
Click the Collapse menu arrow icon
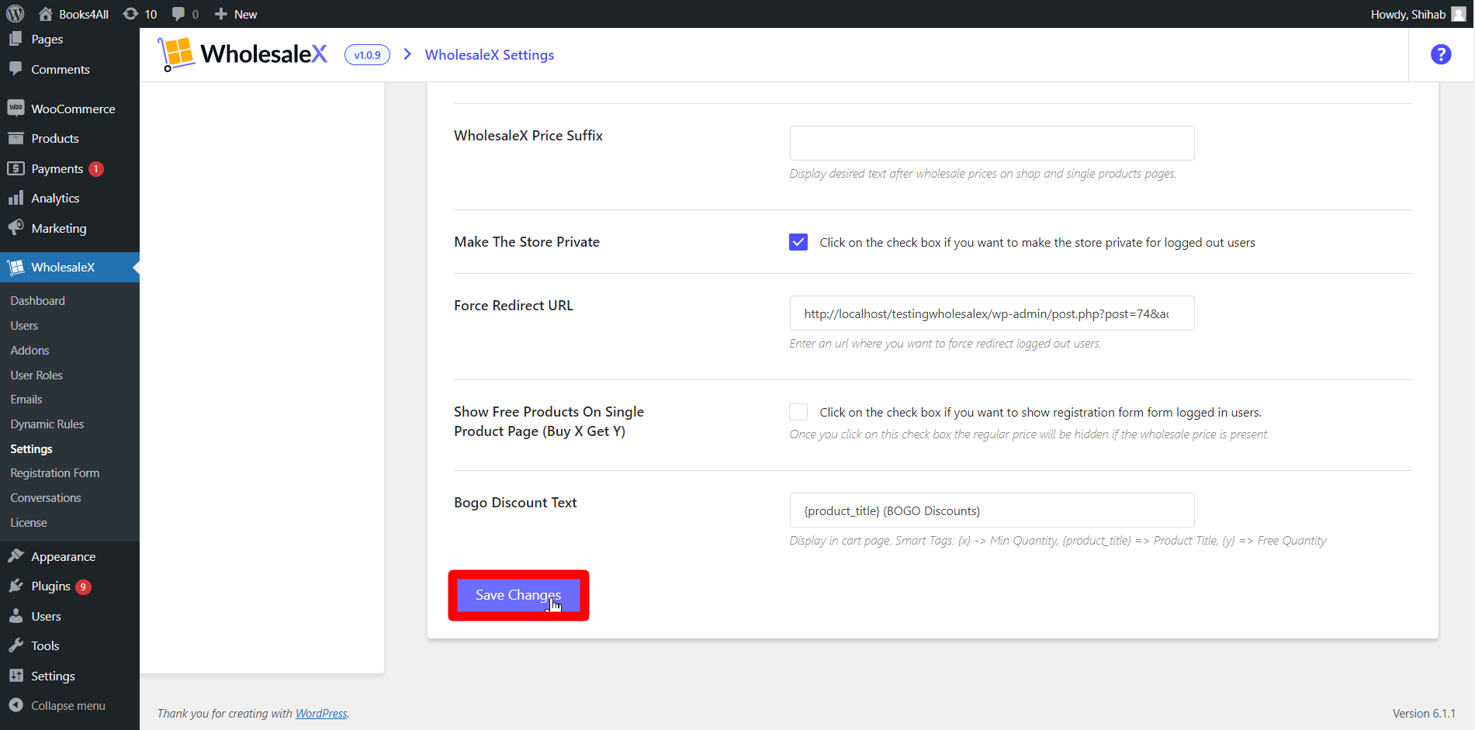coord(16,705)
